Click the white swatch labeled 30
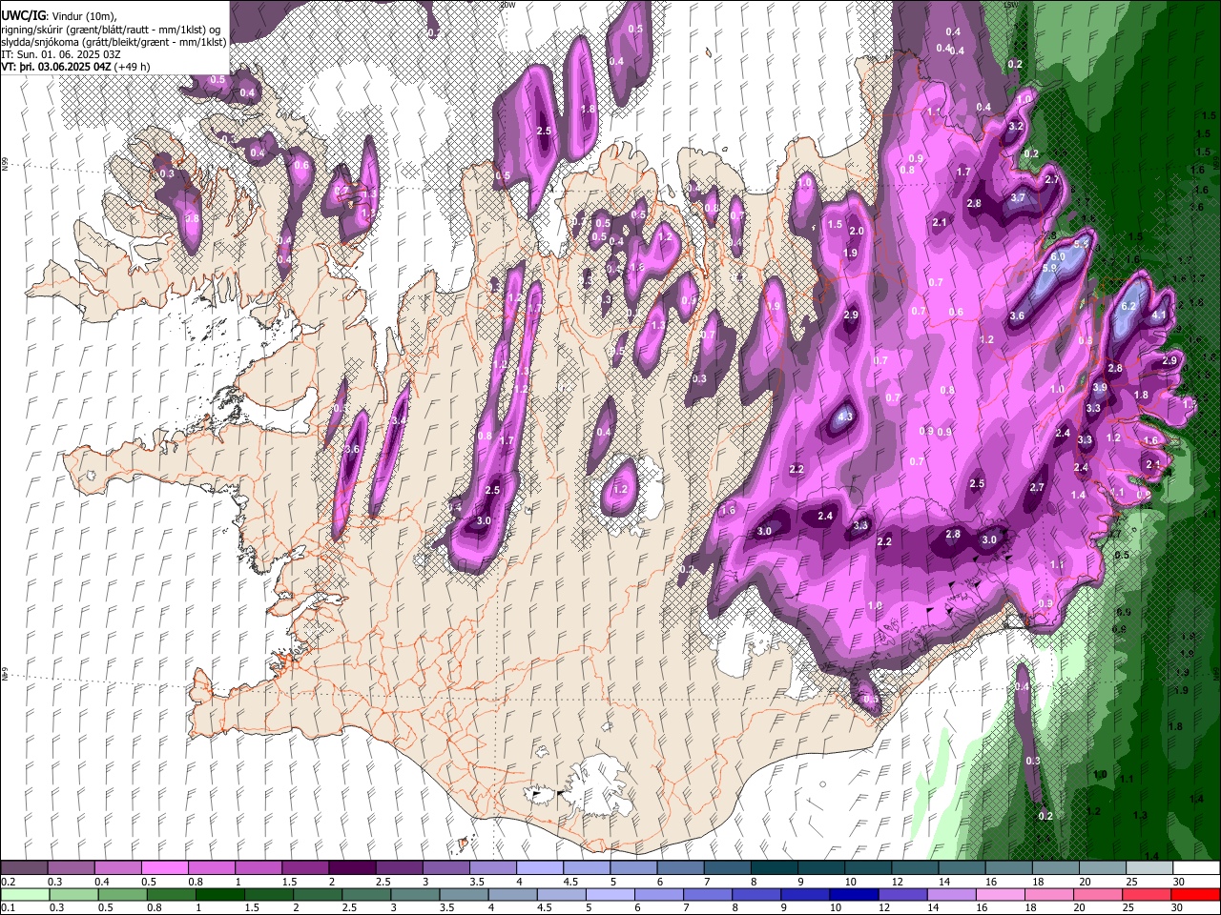The width and height of the screenshot is (1221, 915). point(1195,868)
